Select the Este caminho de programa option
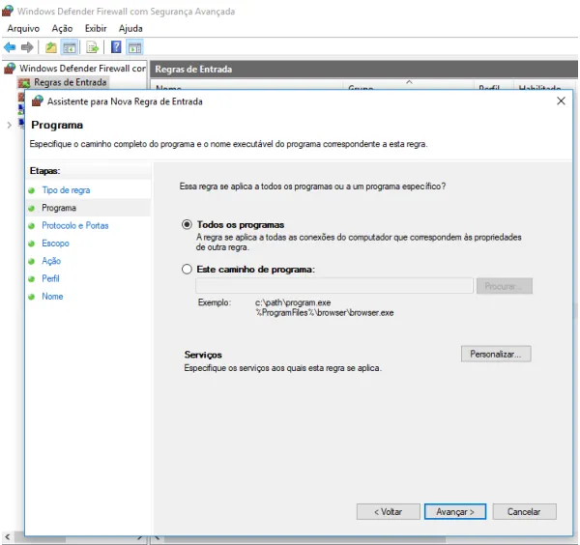Image resolution: width=580 pixels, height=545 pixels. [x=187, y=269]
